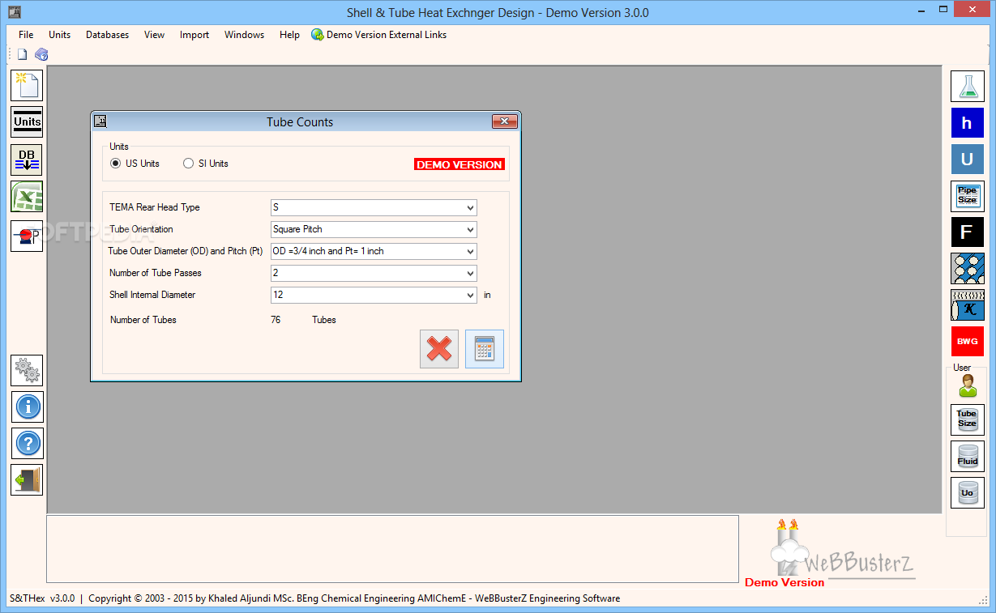Open the Units menu
The width and height of the screenshot is (996, 613).
coord(59,35)
